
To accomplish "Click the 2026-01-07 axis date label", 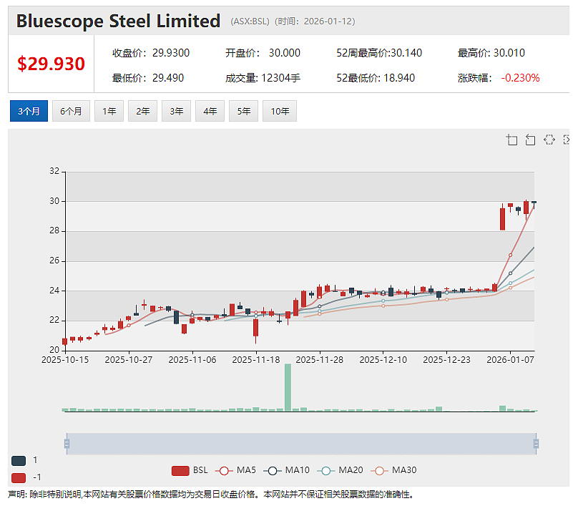I will 510,360.
